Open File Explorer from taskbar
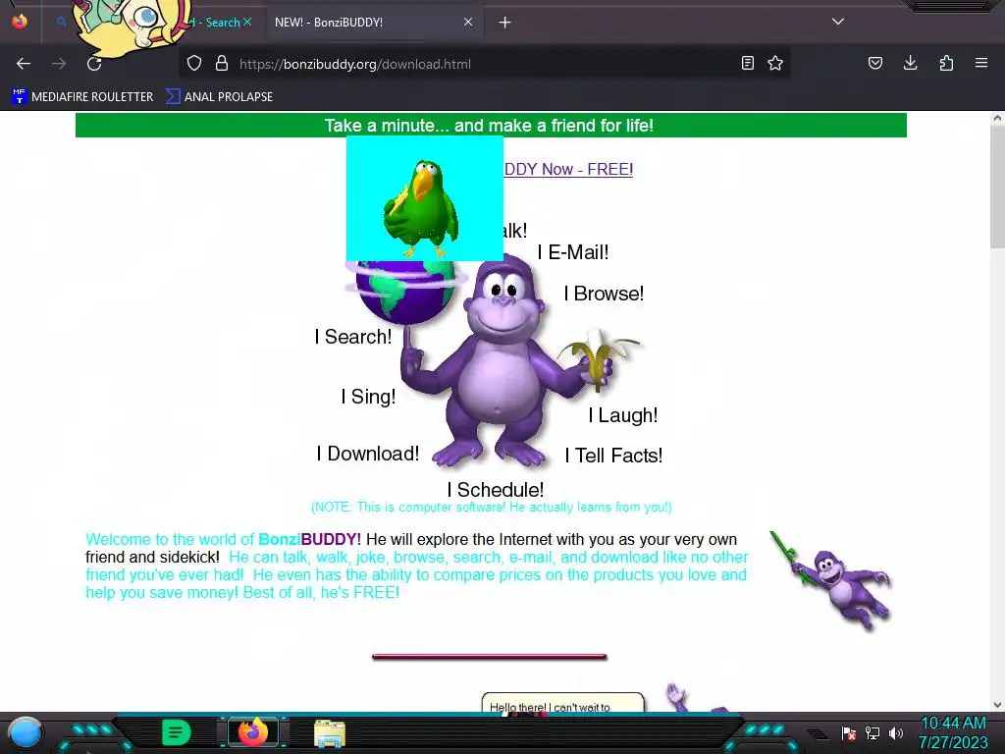This screenshot has width=1005, height=754. pyautogui.click(x=330, y=732)
